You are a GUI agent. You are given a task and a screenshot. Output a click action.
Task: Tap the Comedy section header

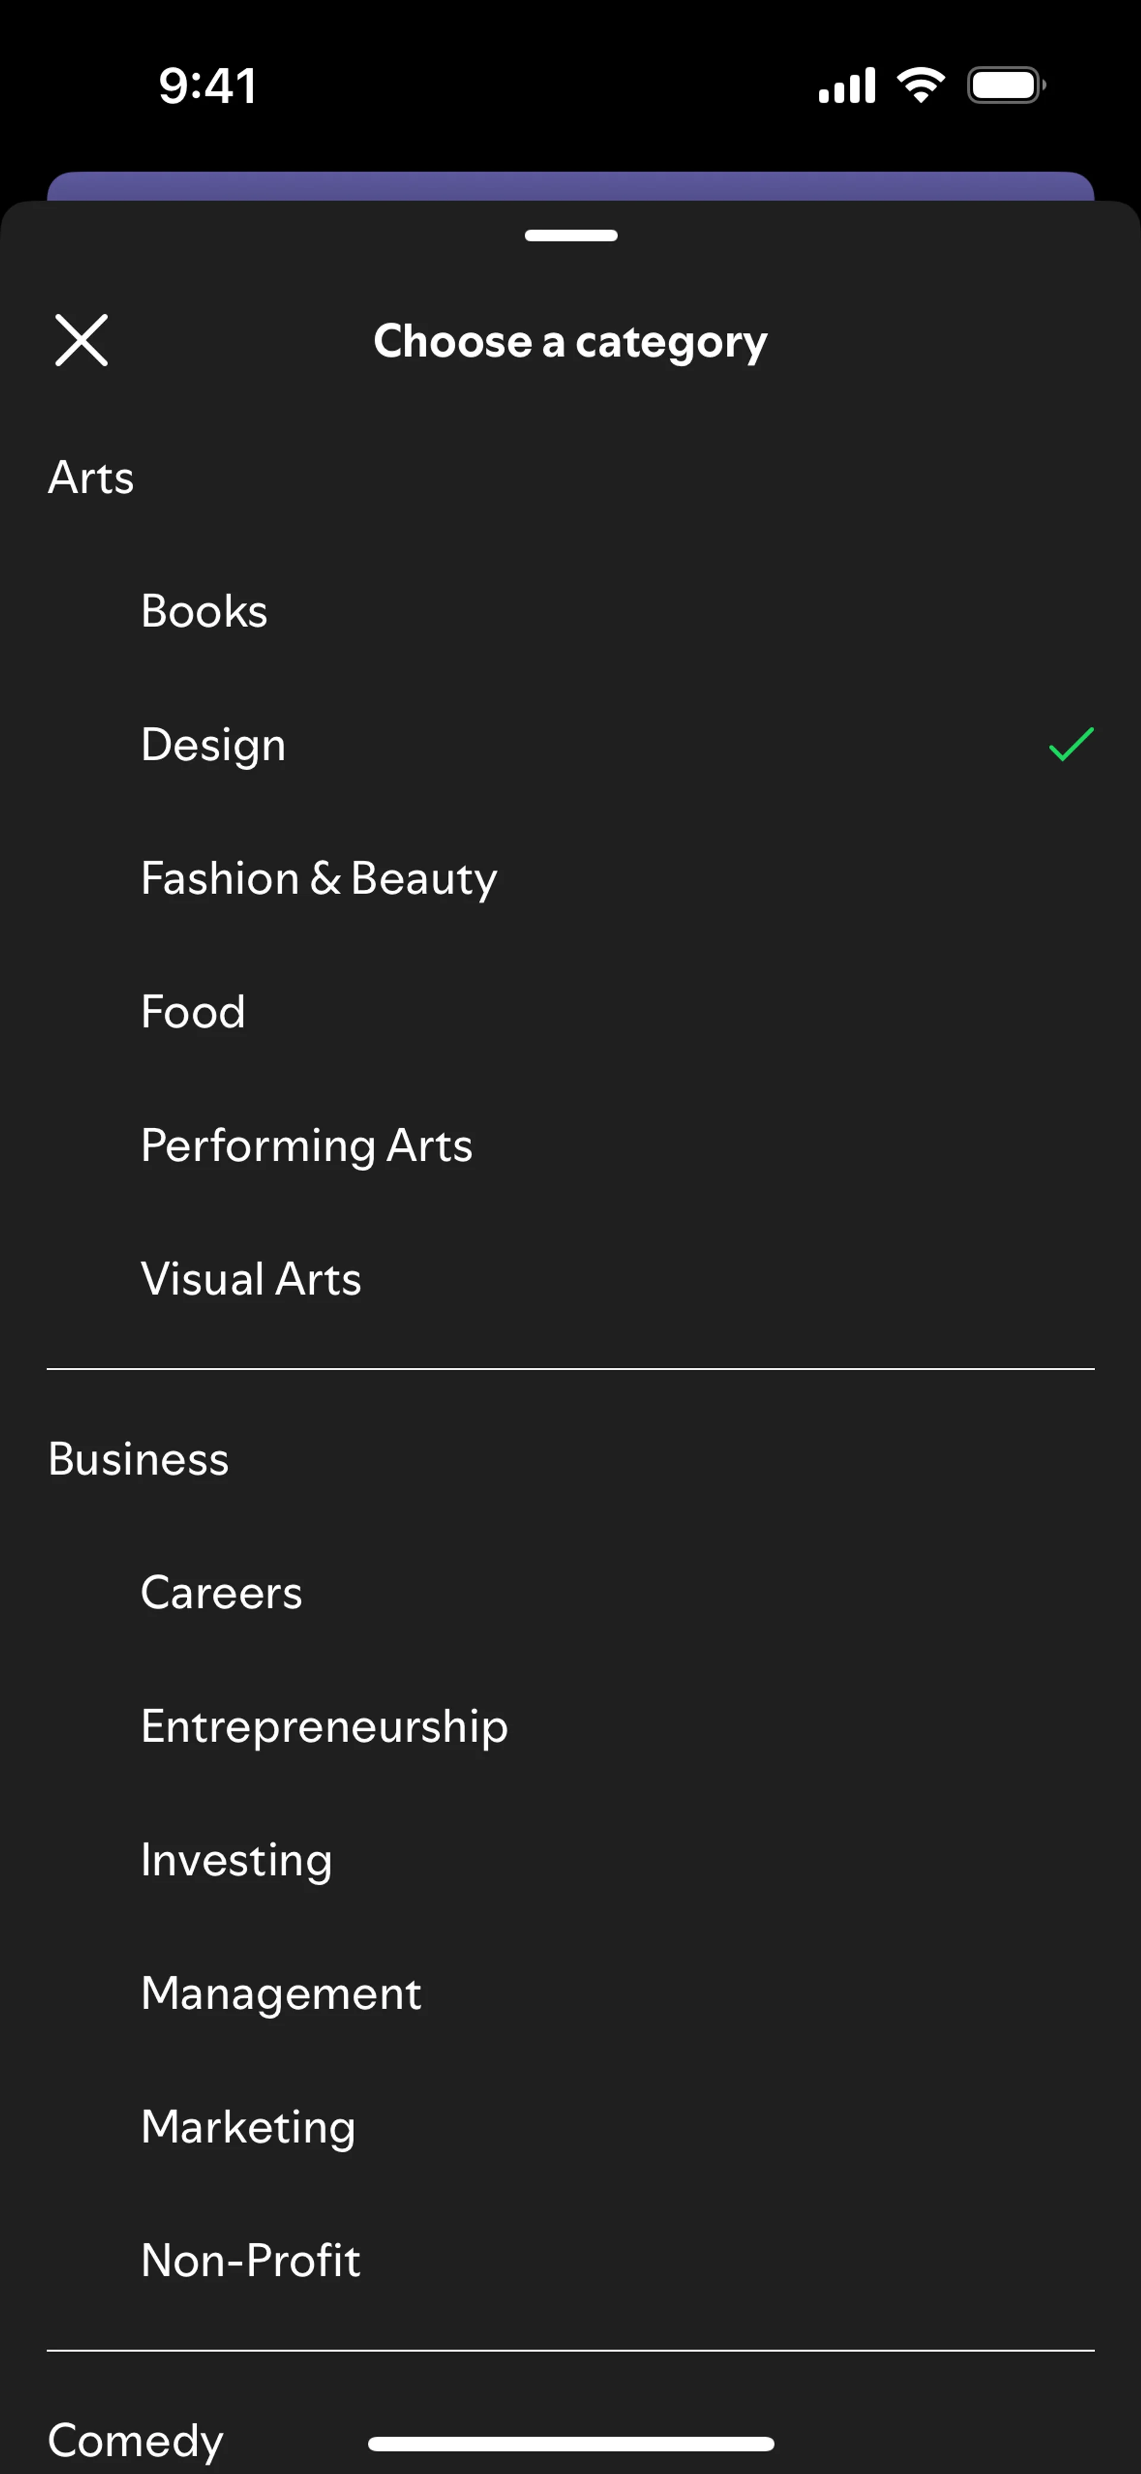point(135,2440)
